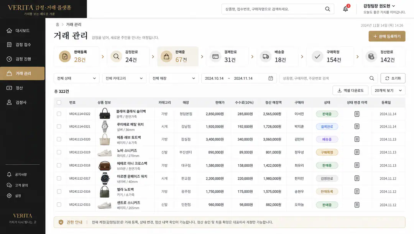Click the 배송중 status badge for 메종 레브 토트백
Screen dimensions: 414x234
pos(327,139)
